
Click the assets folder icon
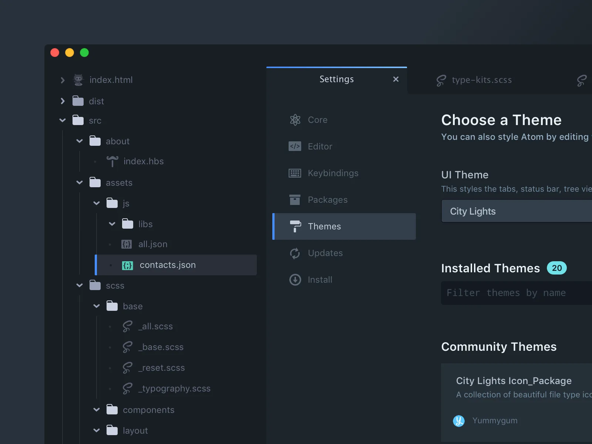(x=95, y=182)
